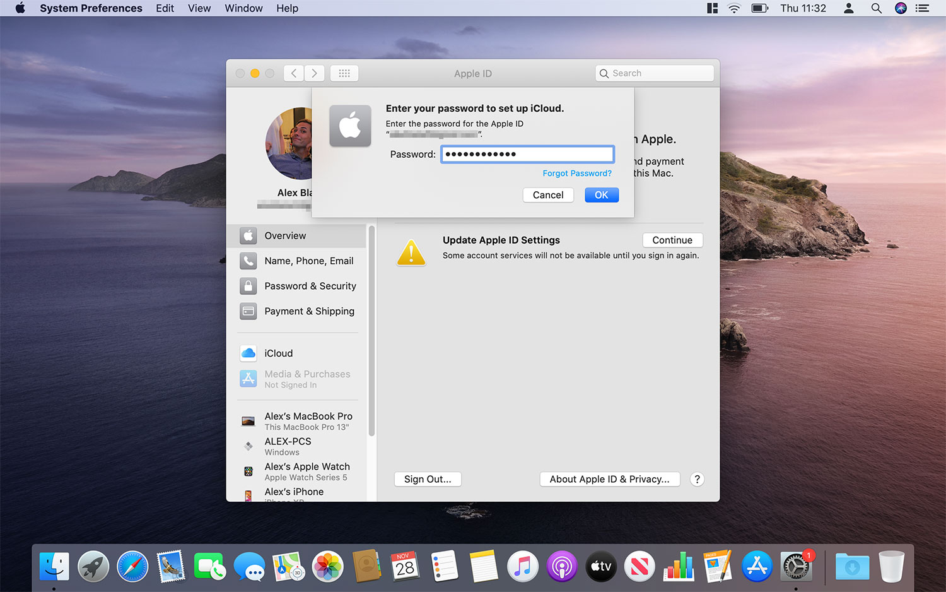Open the View menu
Screen dimensions: 946x592
click(199, 8)
